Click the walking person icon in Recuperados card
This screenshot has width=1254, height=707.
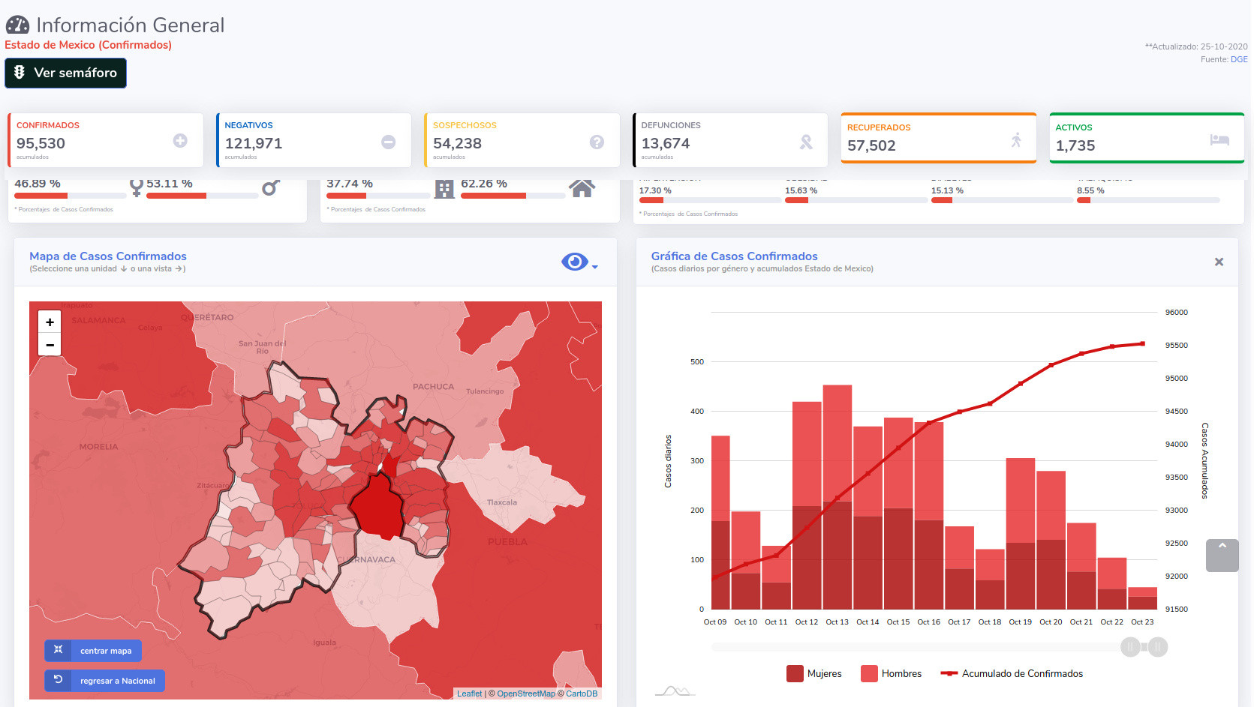coord(1016,139)
